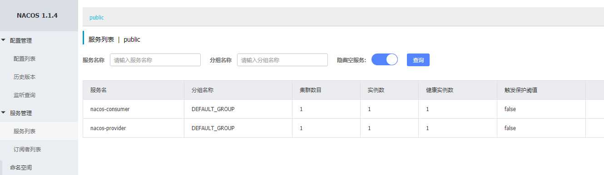604x175 pixels.
Task: Collapse the 配置管理 section arrow
Action: (x=4, y=40)
